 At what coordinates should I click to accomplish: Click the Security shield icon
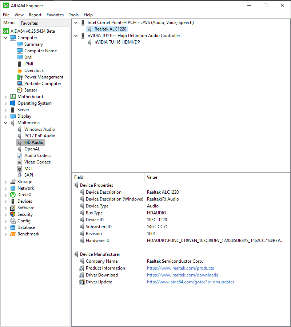tap(13, 214)
